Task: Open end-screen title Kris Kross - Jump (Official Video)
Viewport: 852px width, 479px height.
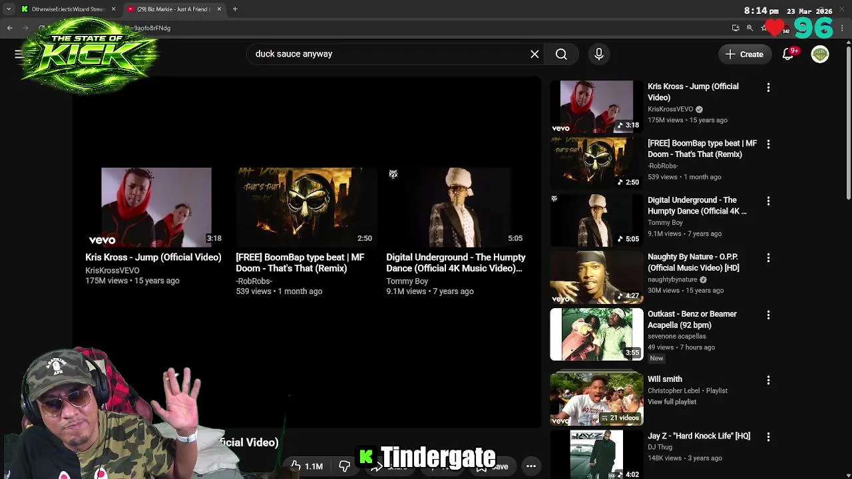Action: click(x=153, y=257)
